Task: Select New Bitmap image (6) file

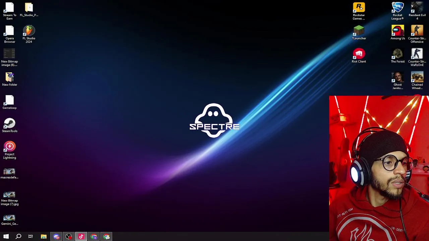Action: (x=9, y=57)
